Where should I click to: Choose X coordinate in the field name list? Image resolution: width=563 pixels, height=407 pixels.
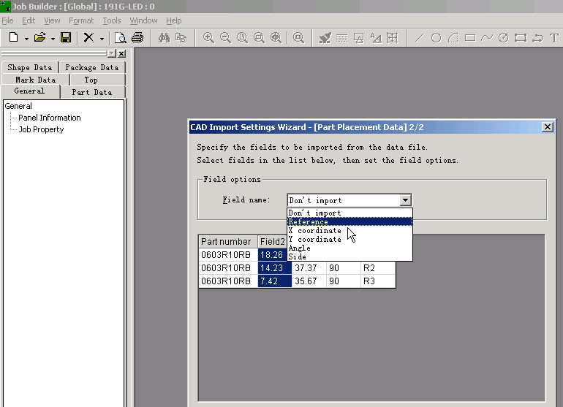coord(349,230)
